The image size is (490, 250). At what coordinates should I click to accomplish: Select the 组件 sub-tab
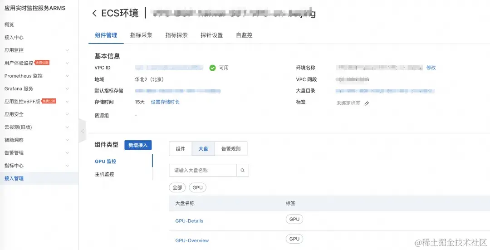click(181, 149)
